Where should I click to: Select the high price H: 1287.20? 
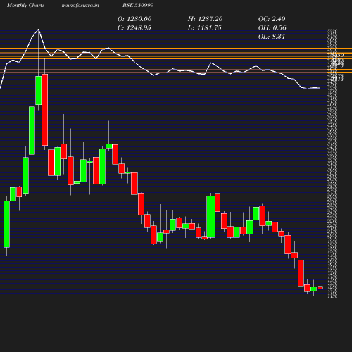click(205, 19)
